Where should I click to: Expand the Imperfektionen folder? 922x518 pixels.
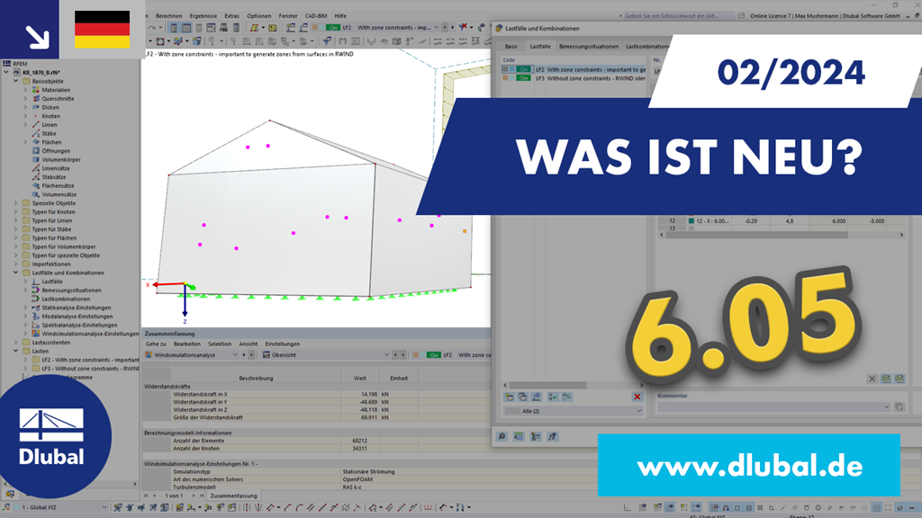click(16, 264)
